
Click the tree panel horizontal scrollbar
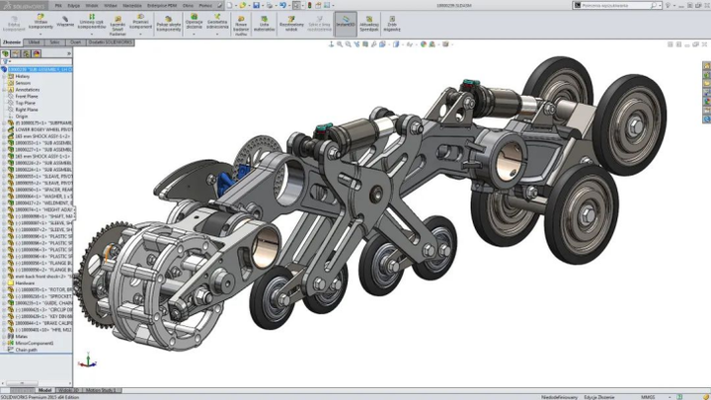(x=22, y=383)
